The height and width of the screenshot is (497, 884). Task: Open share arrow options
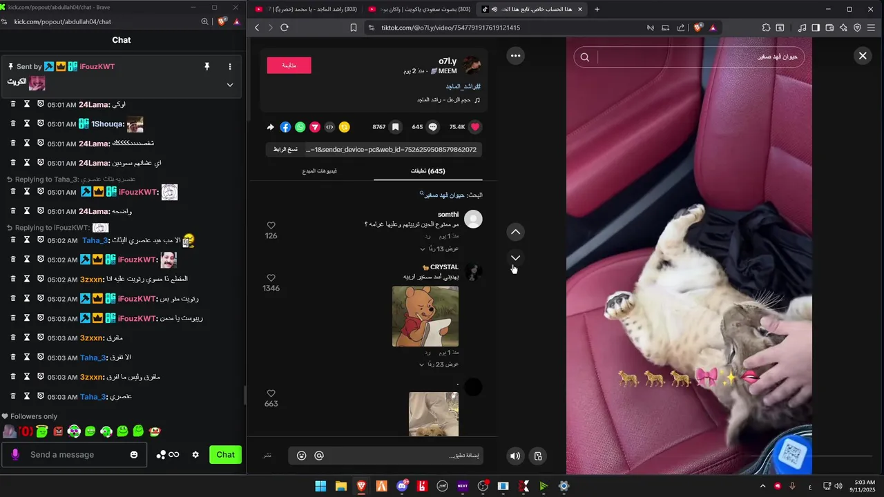pos(271,127)
